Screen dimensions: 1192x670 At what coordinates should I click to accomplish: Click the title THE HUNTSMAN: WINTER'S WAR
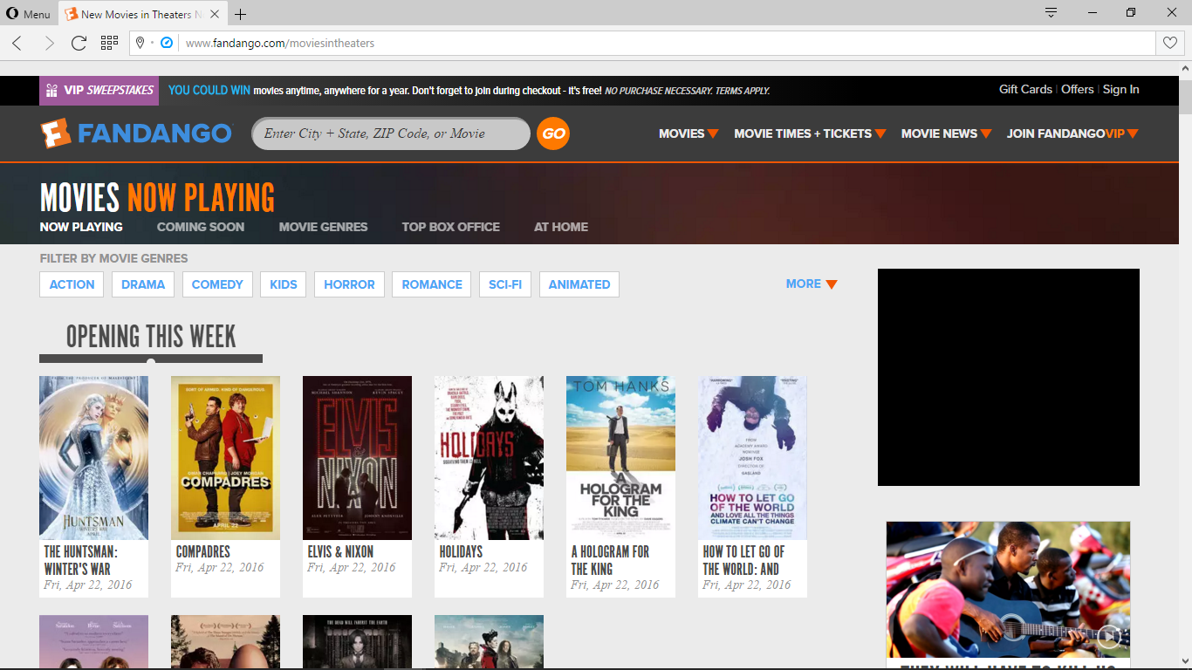tap(80, 560)
